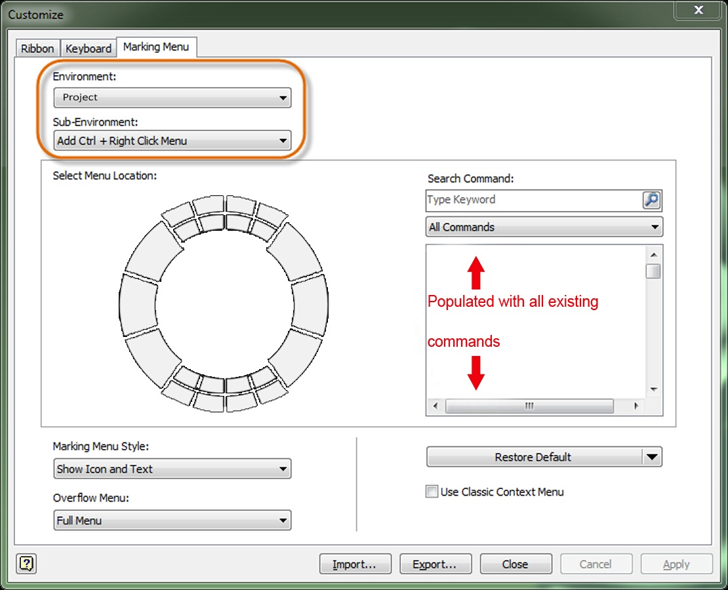Screen dimensions: 728x590
Task: Click the Export... button
Action: click(435, 564)
